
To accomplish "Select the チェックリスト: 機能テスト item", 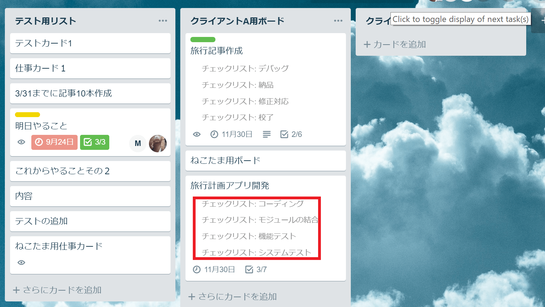I will pos(249,236).
